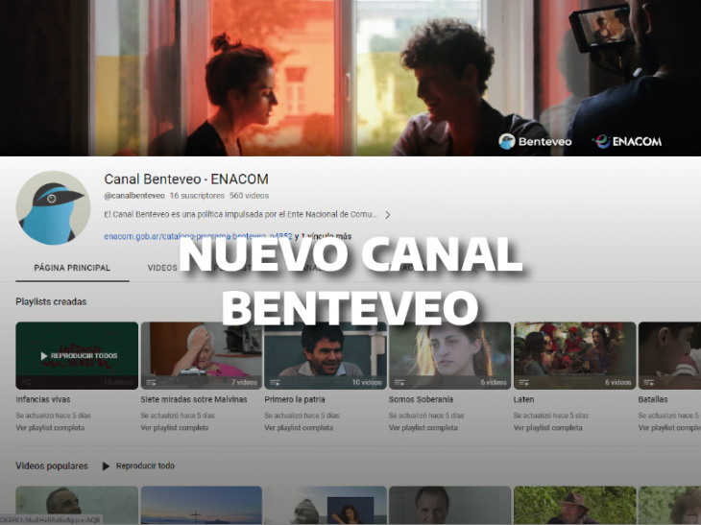Play all in Infancias vivas playlist

tap(77, 356)
